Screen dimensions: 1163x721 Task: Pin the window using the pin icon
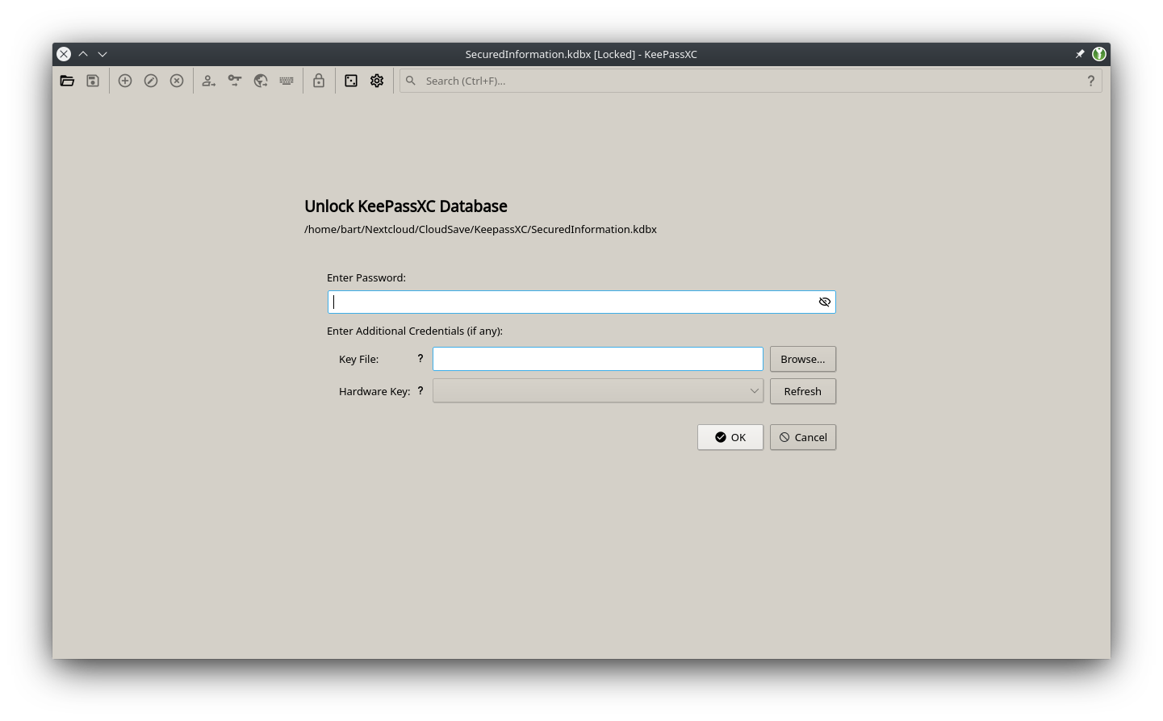1080,54
